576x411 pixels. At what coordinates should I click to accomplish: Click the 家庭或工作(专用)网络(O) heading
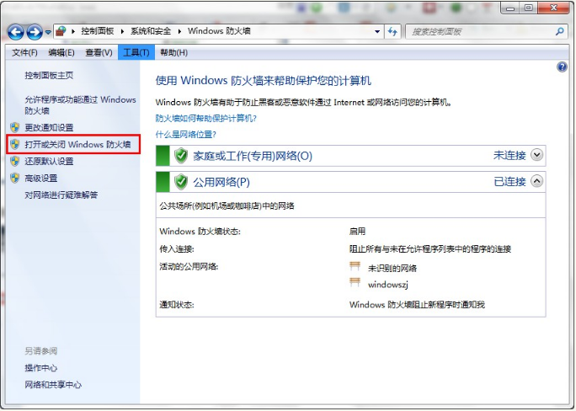tap(253, 156)
